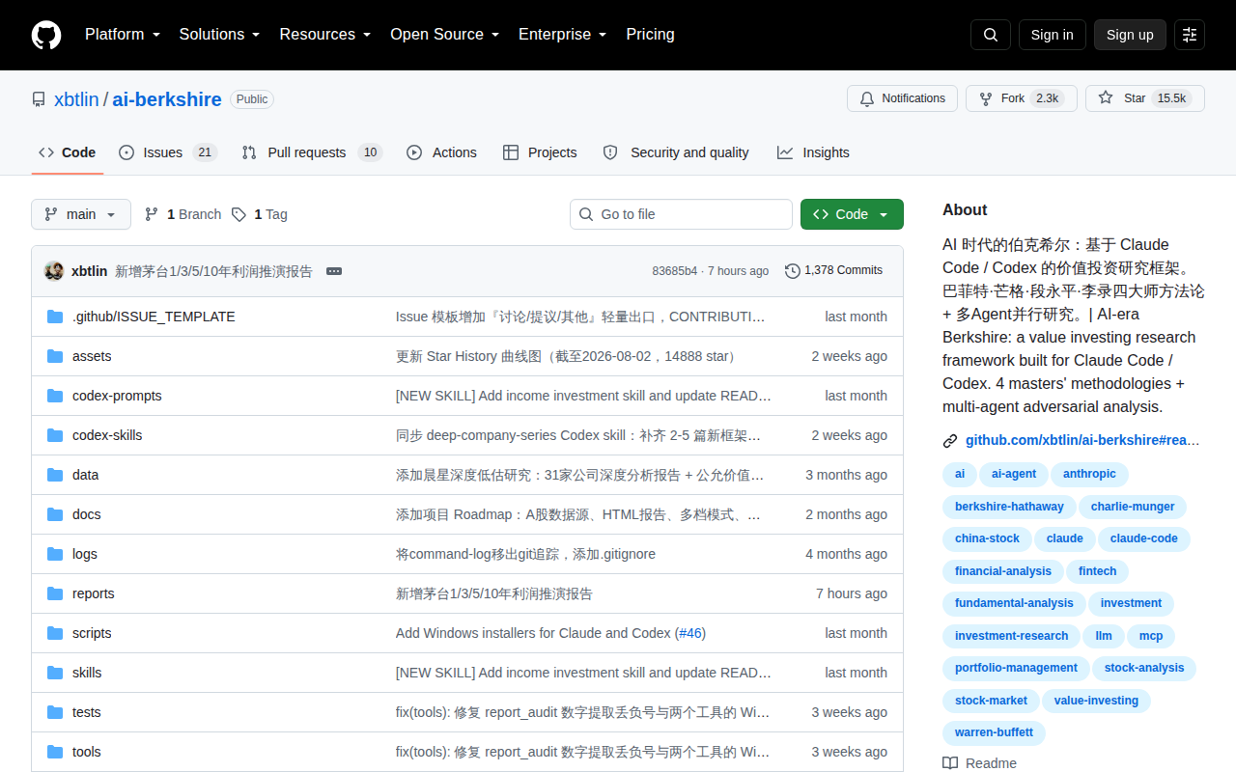The image size is (1236, 772).
Task: Select the claude-code topic tag
Action: pos(1144,539)
